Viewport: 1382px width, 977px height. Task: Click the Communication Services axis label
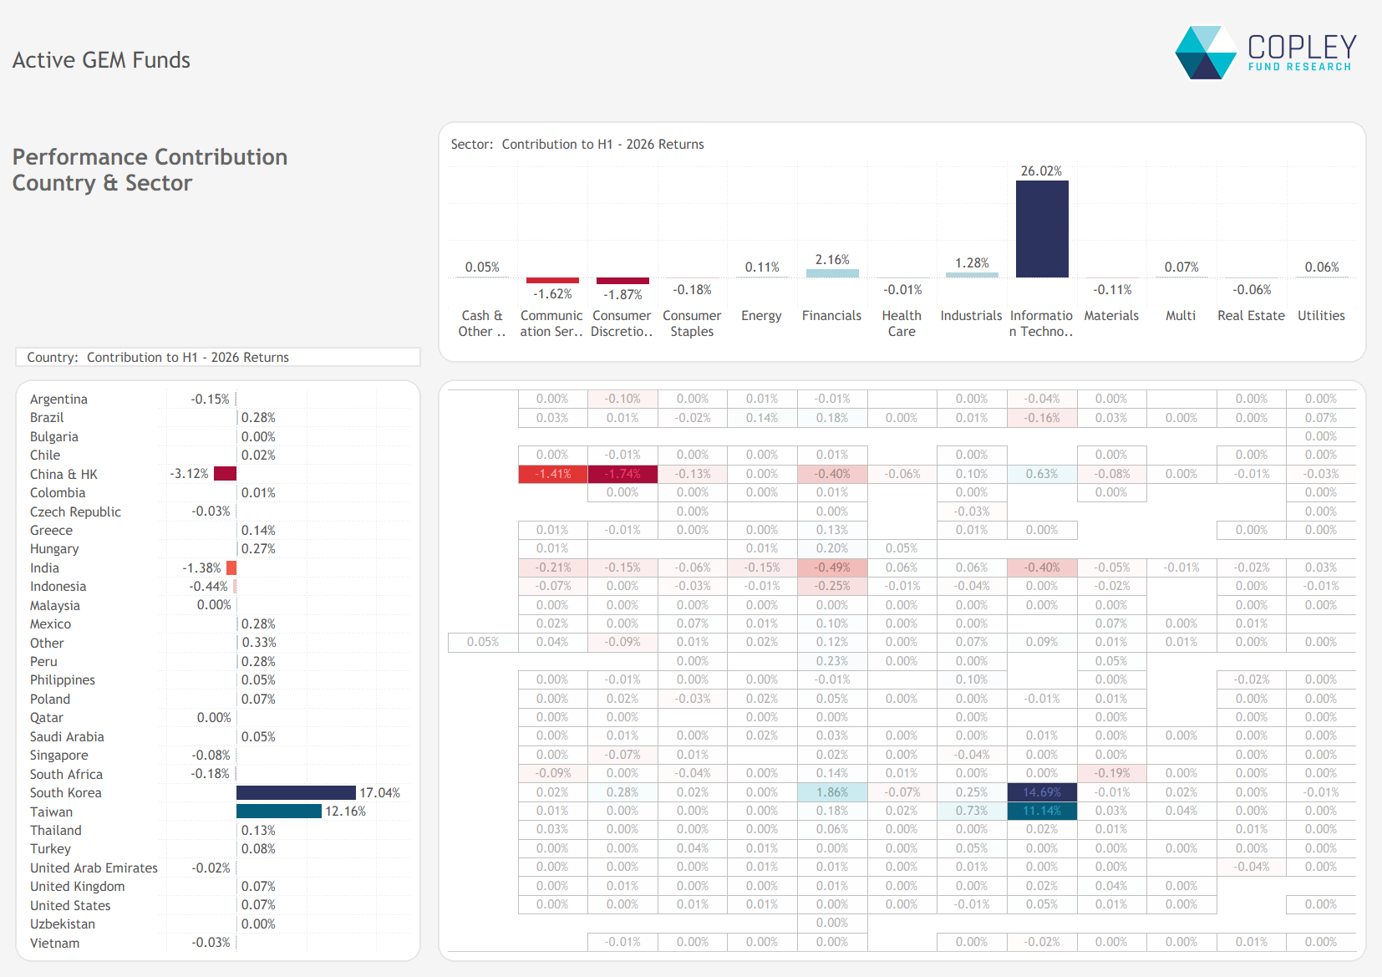click(551, 323)
